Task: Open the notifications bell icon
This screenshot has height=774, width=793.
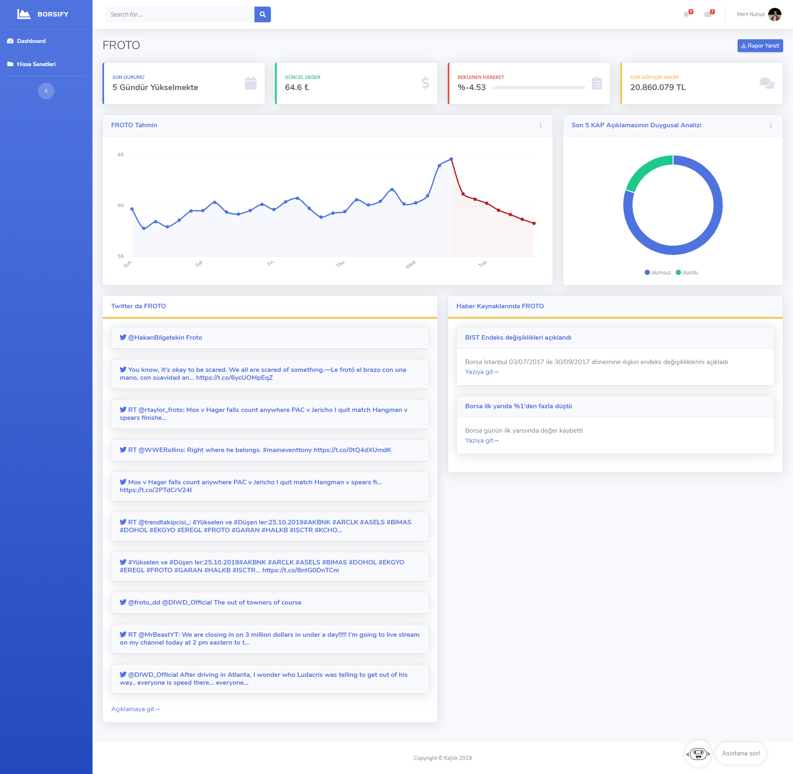Action: pos(686,14)
